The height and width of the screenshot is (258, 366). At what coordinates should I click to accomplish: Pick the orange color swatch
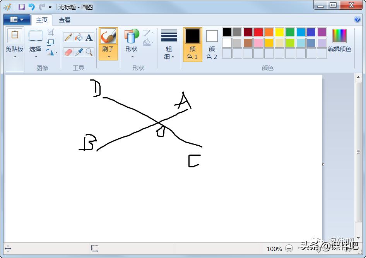click(x=269, y=32)
